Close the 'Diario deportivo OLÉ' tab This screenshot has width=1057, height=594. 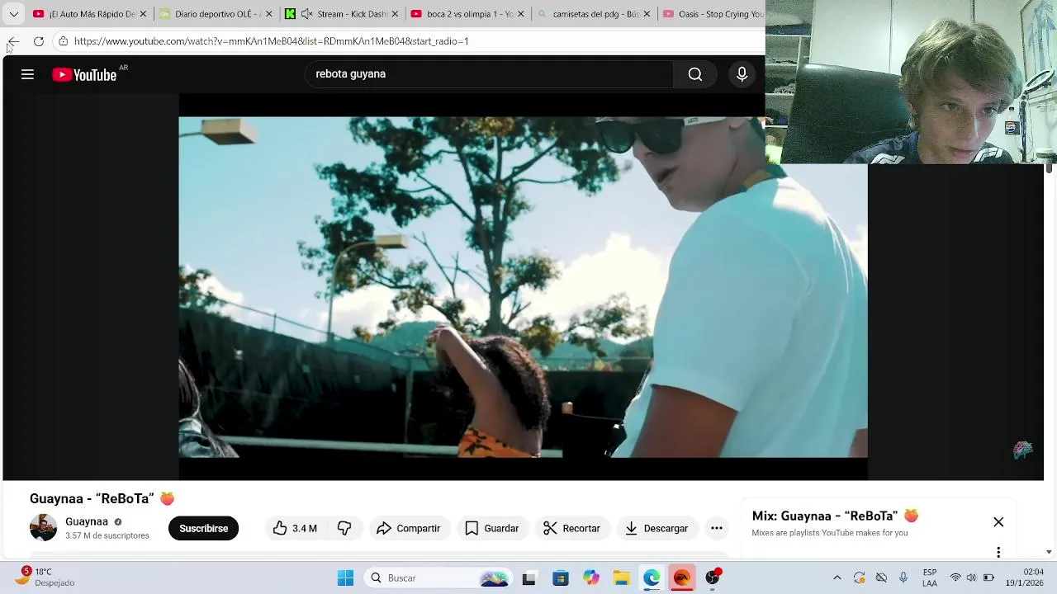[269, 14]
